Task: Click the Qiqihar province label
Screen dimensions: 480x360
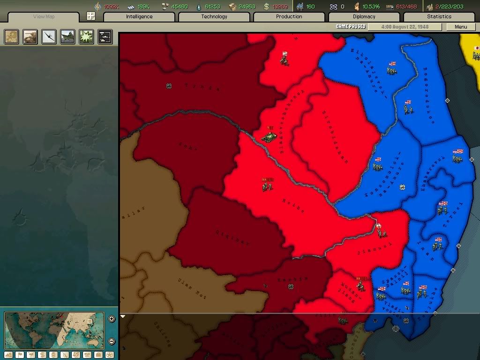Action: [x=232, y=238]
